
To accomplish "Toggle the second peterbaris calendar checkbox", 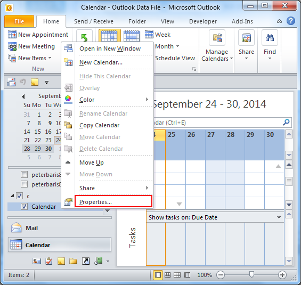I will tap(24, 184).
